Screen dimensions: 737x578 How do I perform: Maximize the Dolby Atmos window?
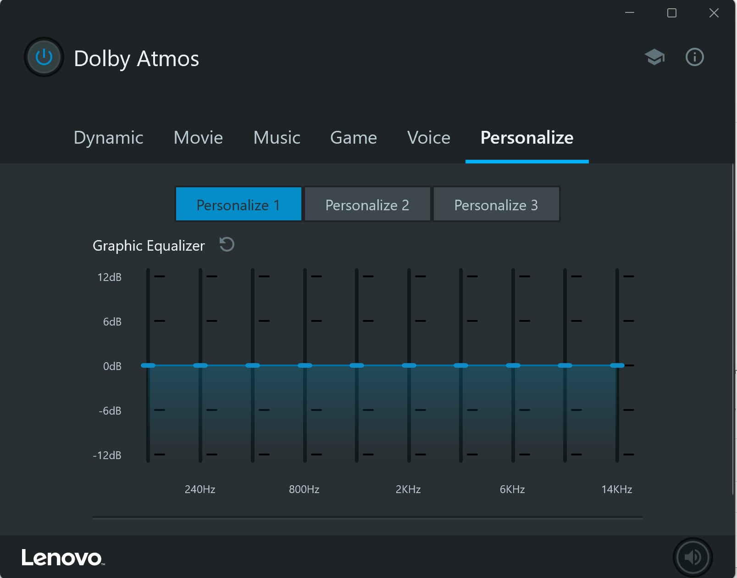(671, 13)
